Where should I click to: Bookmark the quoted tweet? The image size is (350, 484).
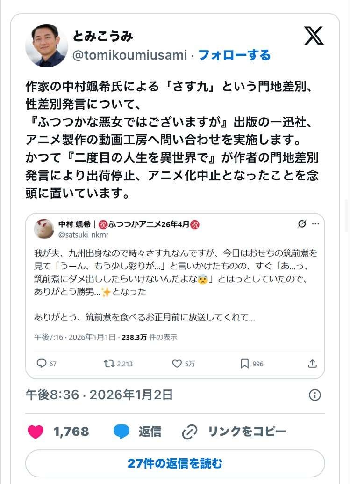[244, 364]
